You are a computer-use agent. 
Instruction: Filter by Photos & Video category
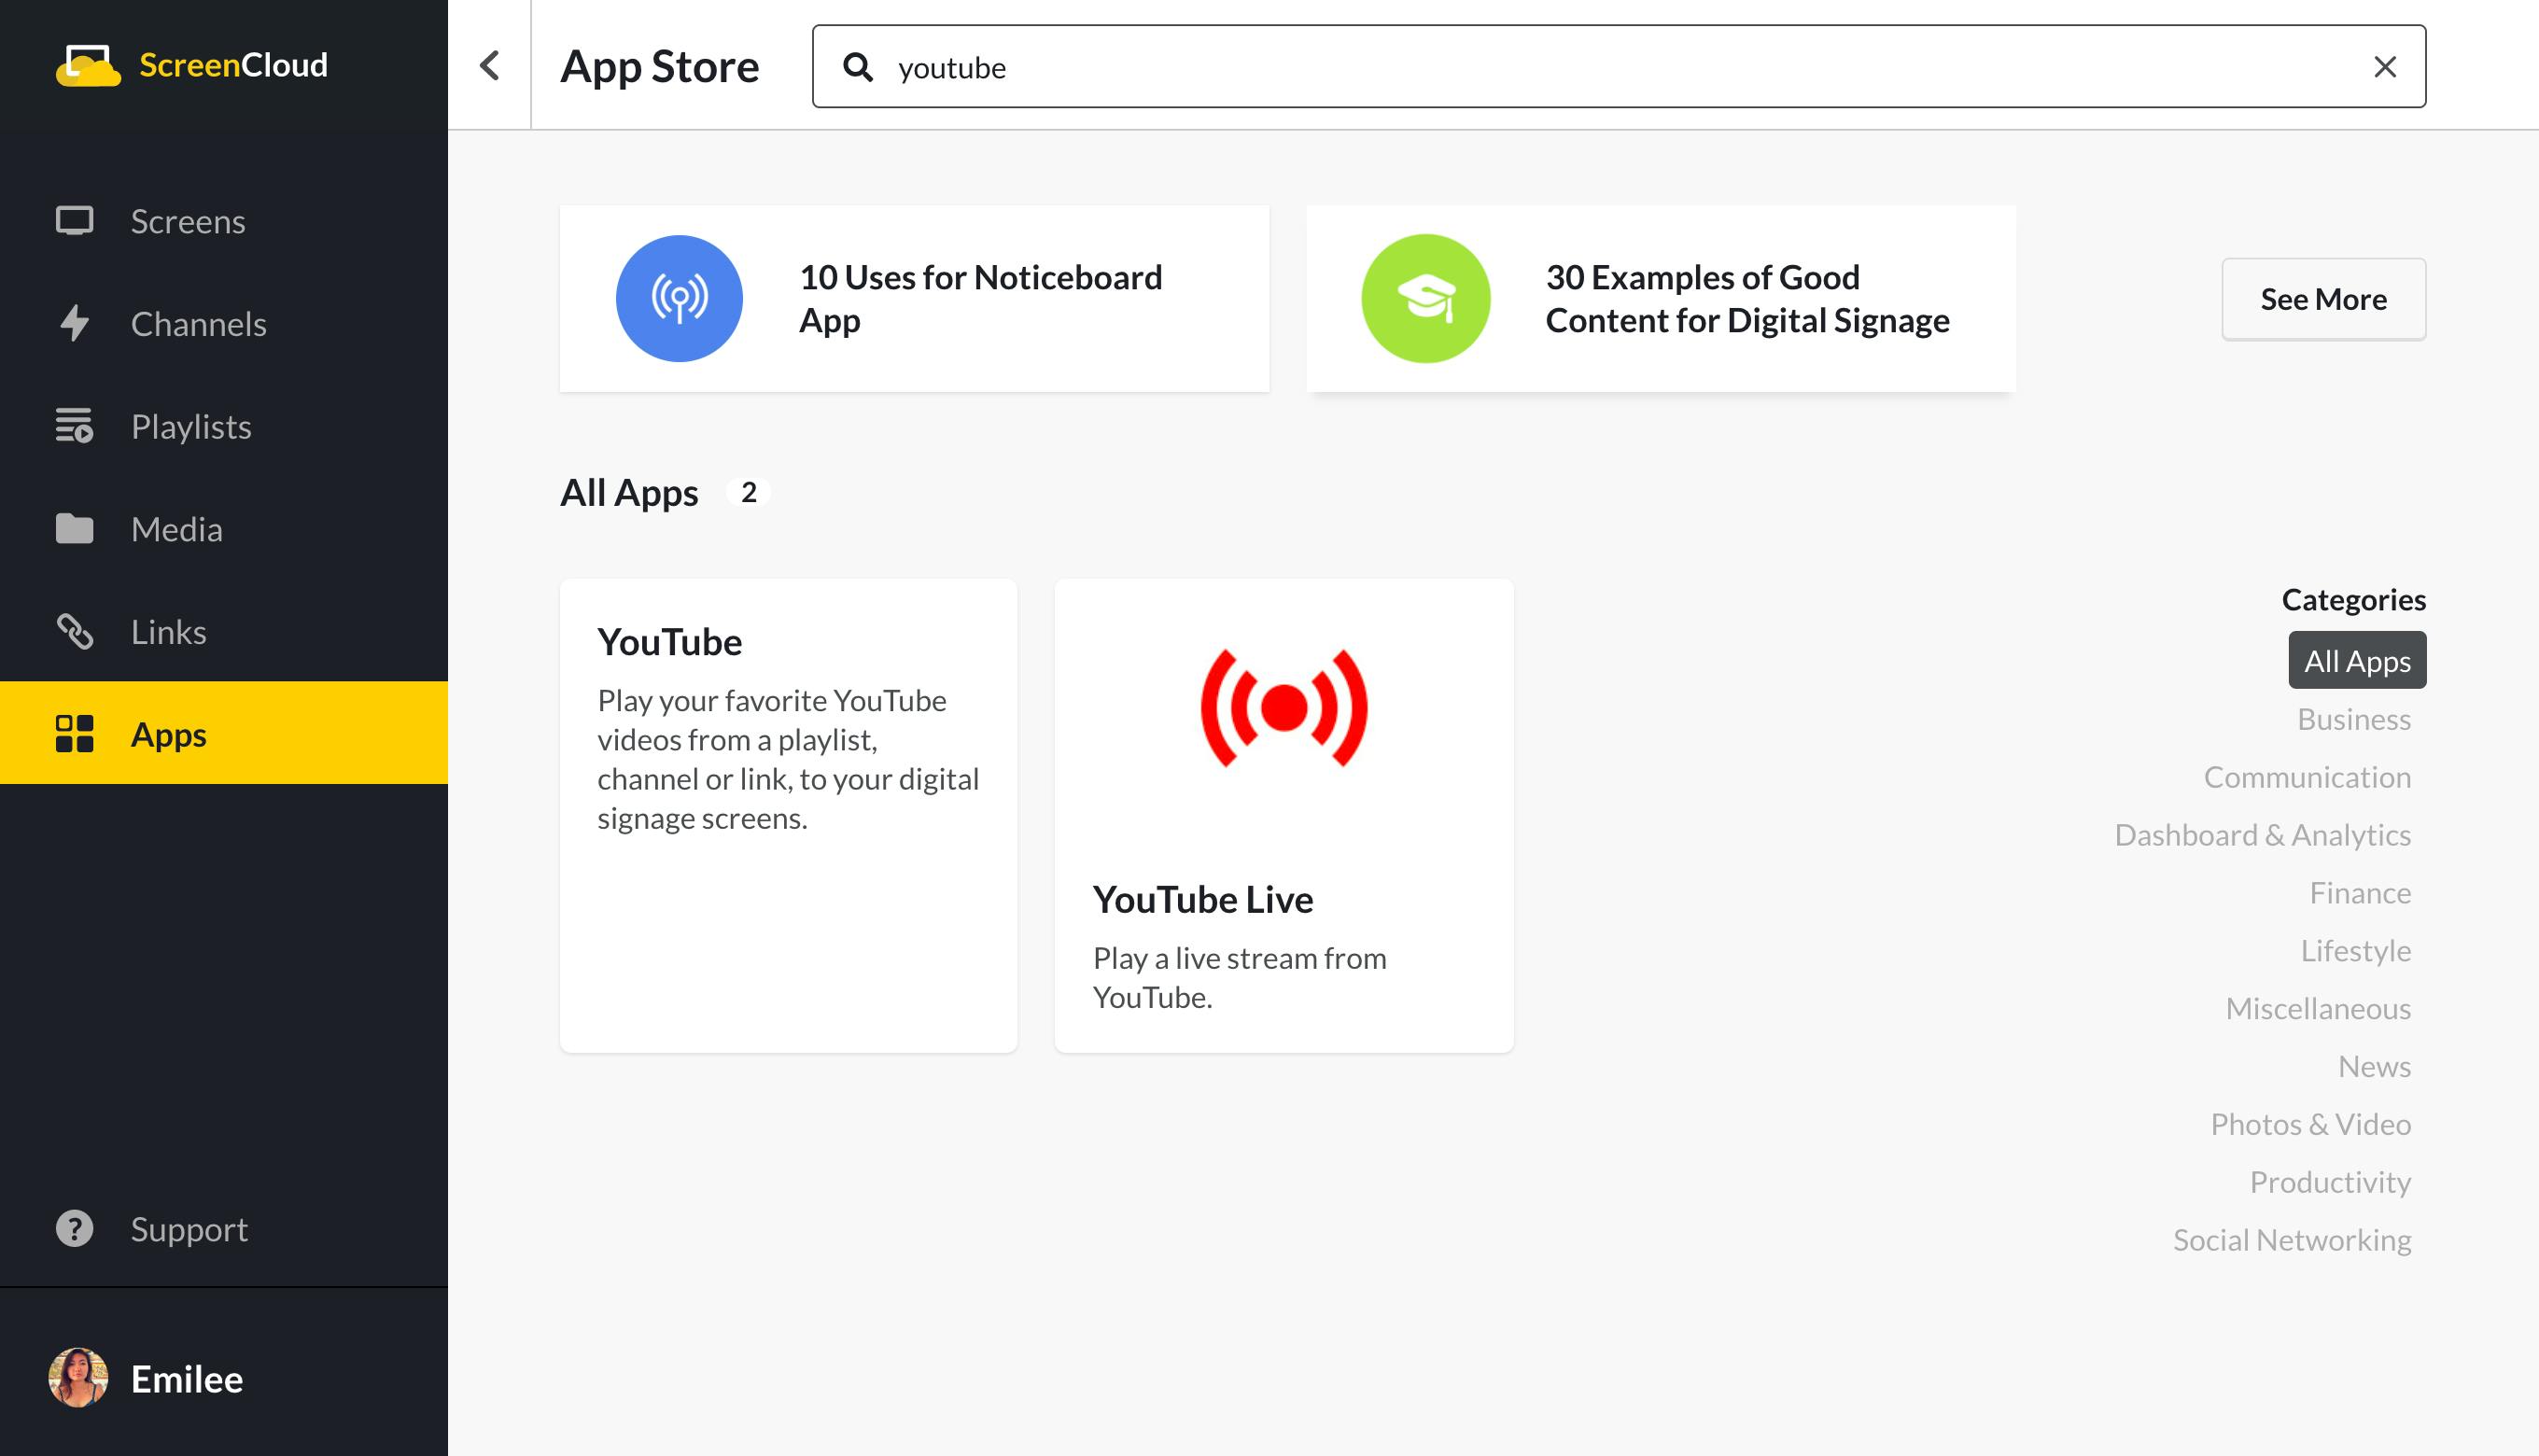coord(2310,1124)
